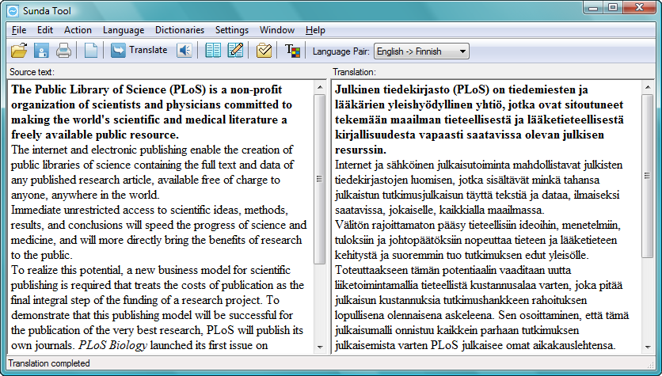Click the edit dictionary pencil icon
The width and height of the screenshot is (662, 376).
[x=235, y=51]
